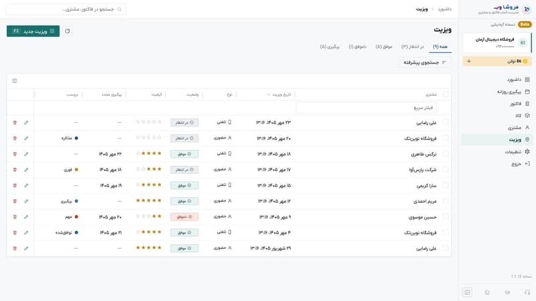Click the وضعیت column header

click(192, 94)
